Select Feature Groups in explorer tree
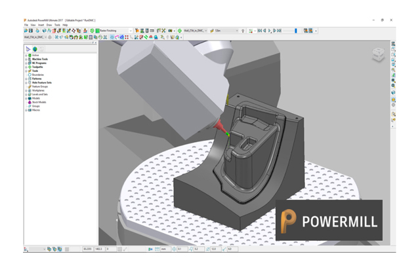This screenshot has width=420, height=275. [40, 86]
